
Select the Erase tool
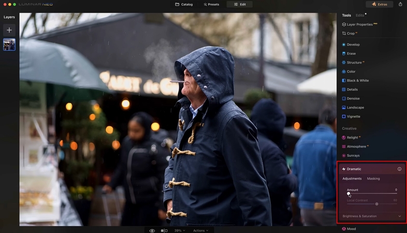pos(349,53)
